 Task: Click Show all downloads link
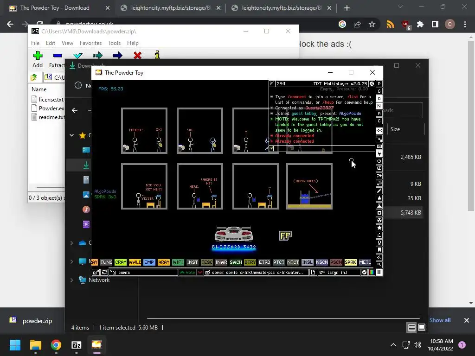click(x=440, y=320)
